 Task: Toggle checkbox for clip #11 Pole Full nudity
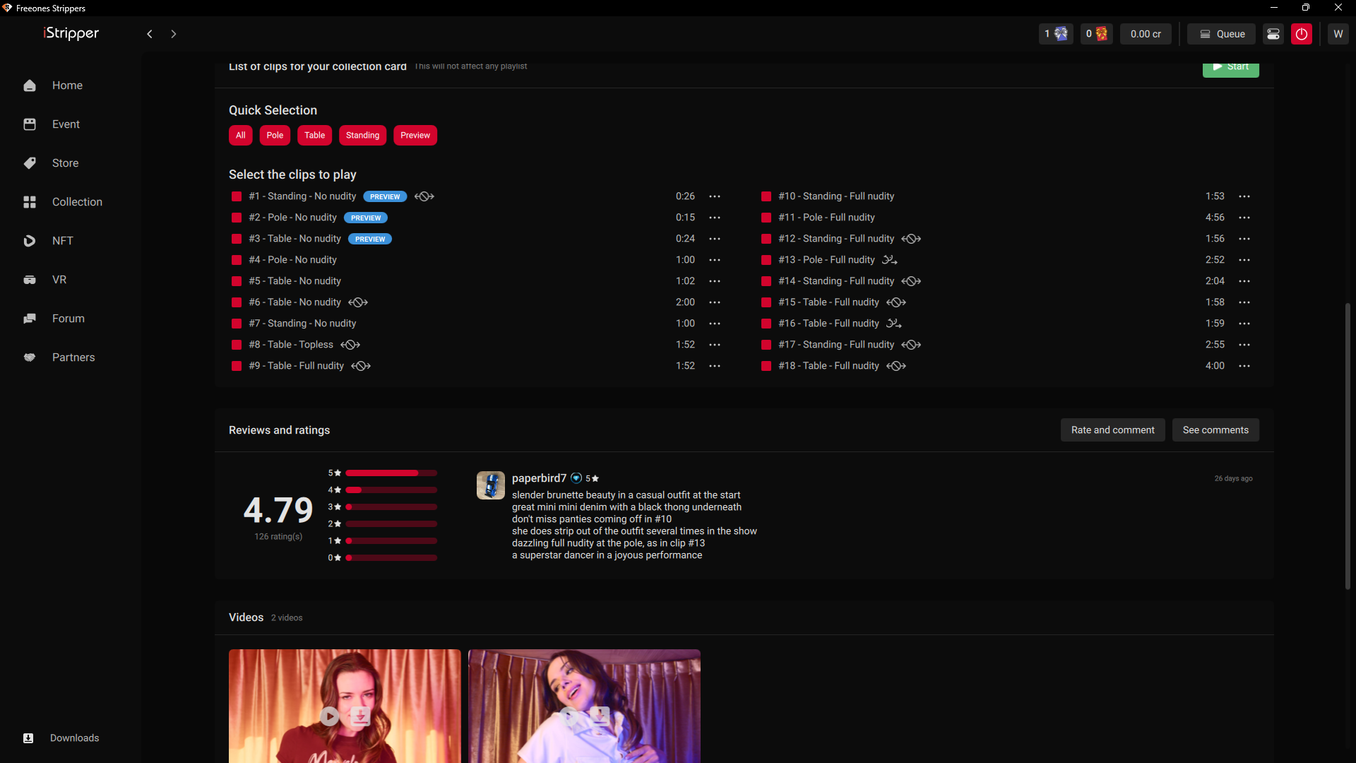point(766,218)
